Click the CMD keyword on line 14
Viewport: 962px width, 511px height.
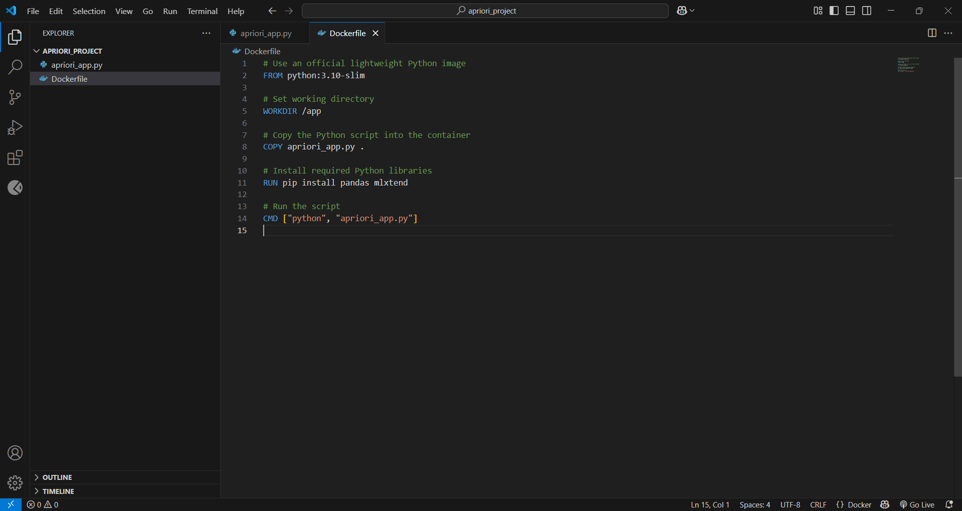pyautogui.click(x=270, y=218)
